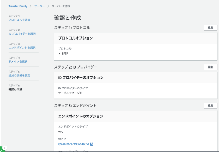Go to step ドメインを選択

click(x=18, y=62)
